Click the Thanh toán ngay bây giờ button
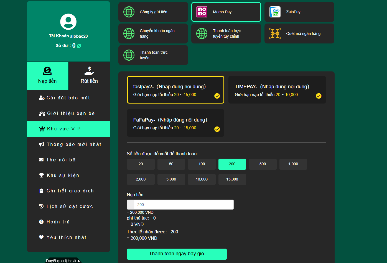Screen dimensions: 387x263 tap(177, 254)
